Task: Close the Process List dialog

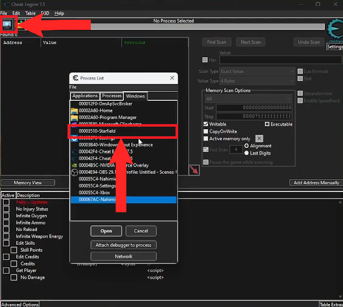Action: pyautogui.click(x=172, y=78)
